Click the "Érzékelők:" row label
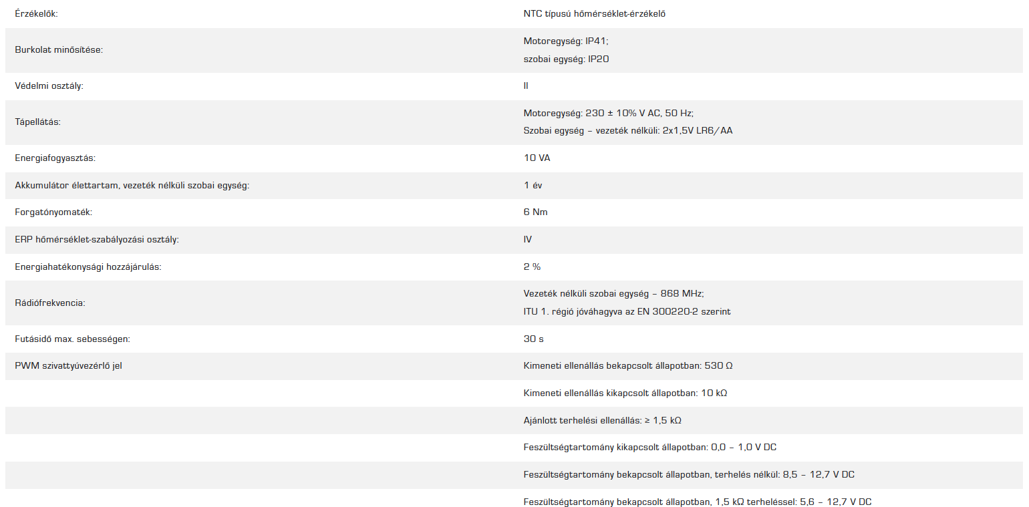The image size is (1029, 507). click(x=36, y=13)
